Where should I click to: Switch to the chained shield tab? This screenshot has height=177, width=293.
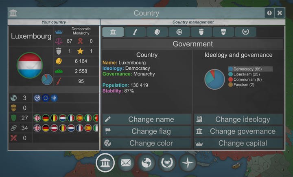coord(223,32)
